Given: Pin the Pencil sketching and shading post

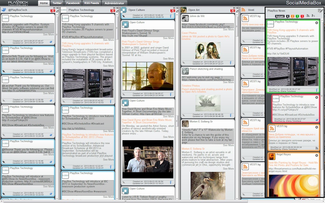Looking at the screenshot, I should (184, 115).
